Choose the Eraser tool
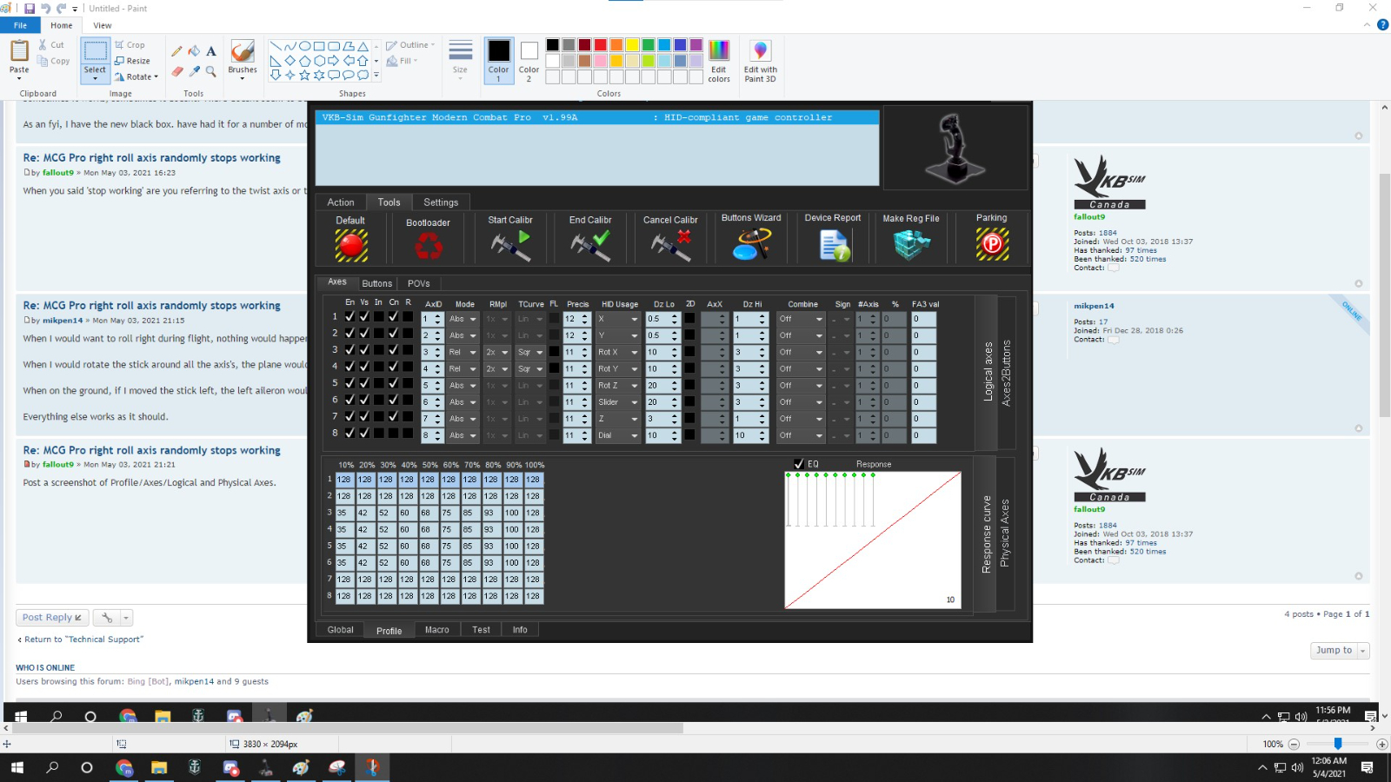This screenshot has height=782, width=1391. pyautogui.click(x=177, y=71)
